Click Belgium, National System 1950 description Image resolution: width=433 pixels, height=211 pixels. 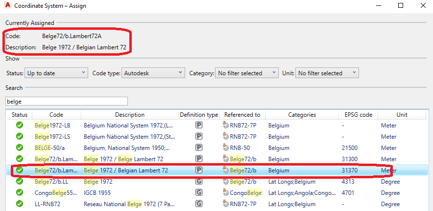tap(127, 148)
